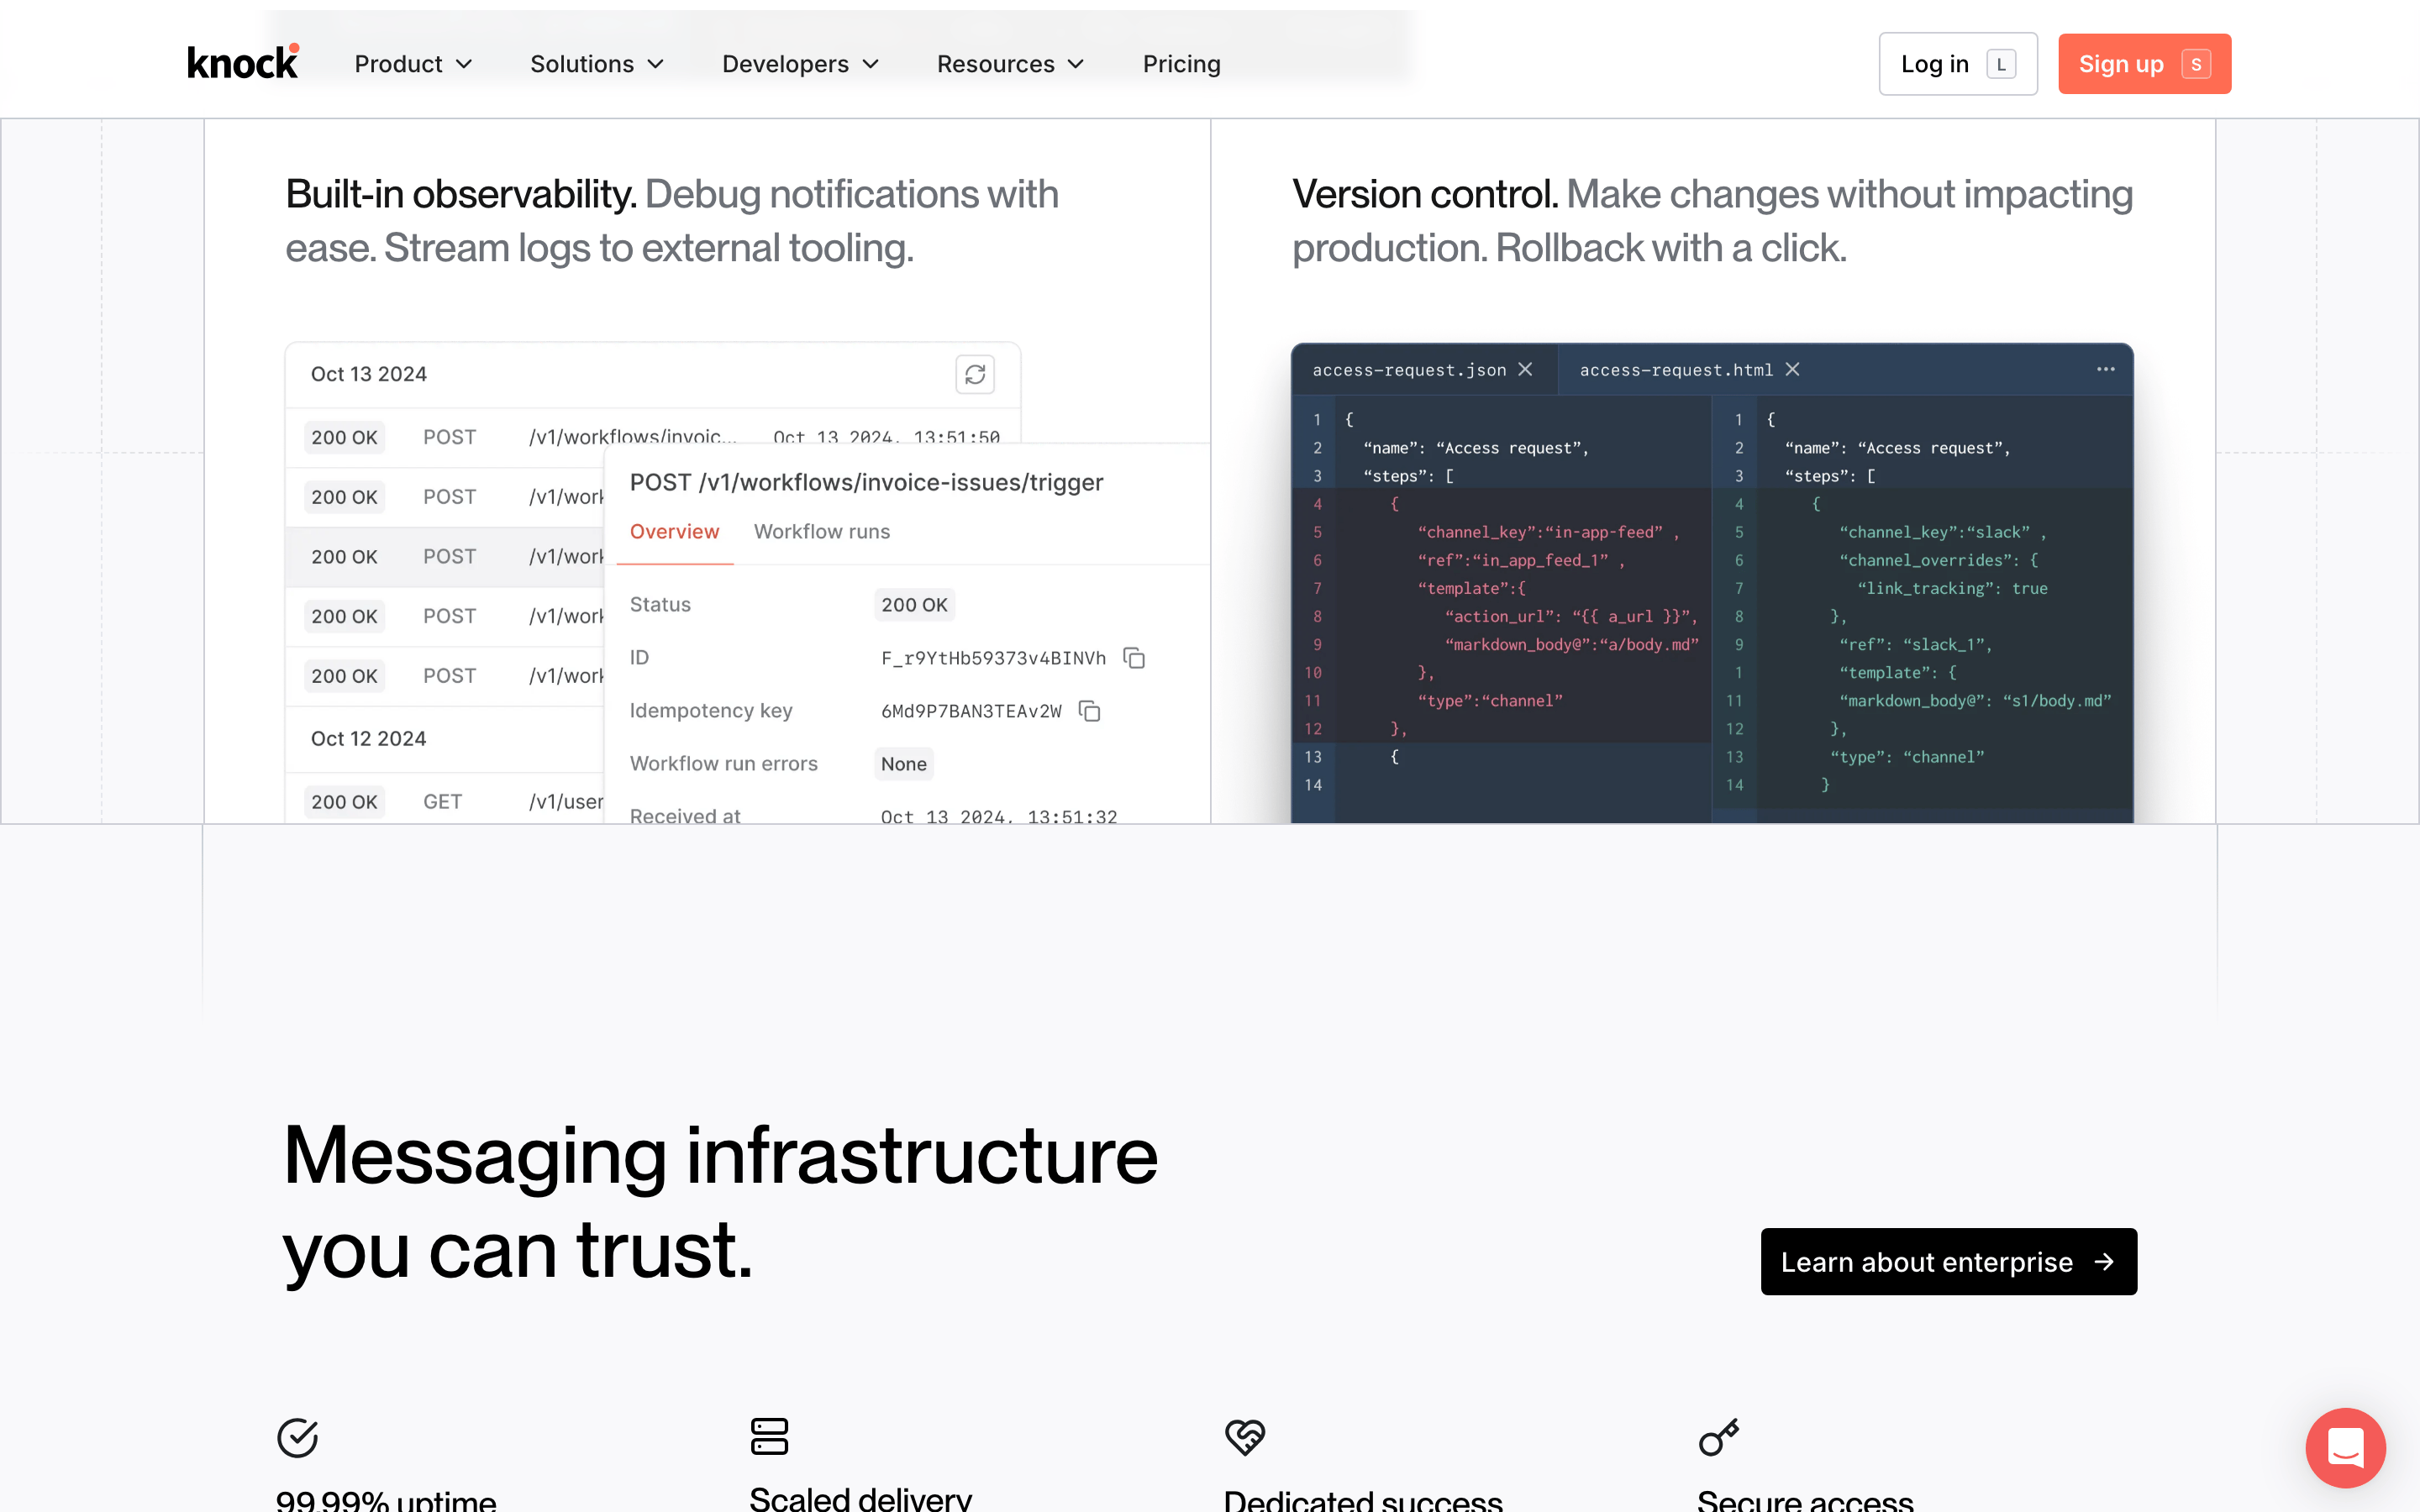Image resolution: width=2420 pixels, height=1512 pixels.
Task: Click the 99.99% uptime checkmark icon
Action: click(297, 1437)
